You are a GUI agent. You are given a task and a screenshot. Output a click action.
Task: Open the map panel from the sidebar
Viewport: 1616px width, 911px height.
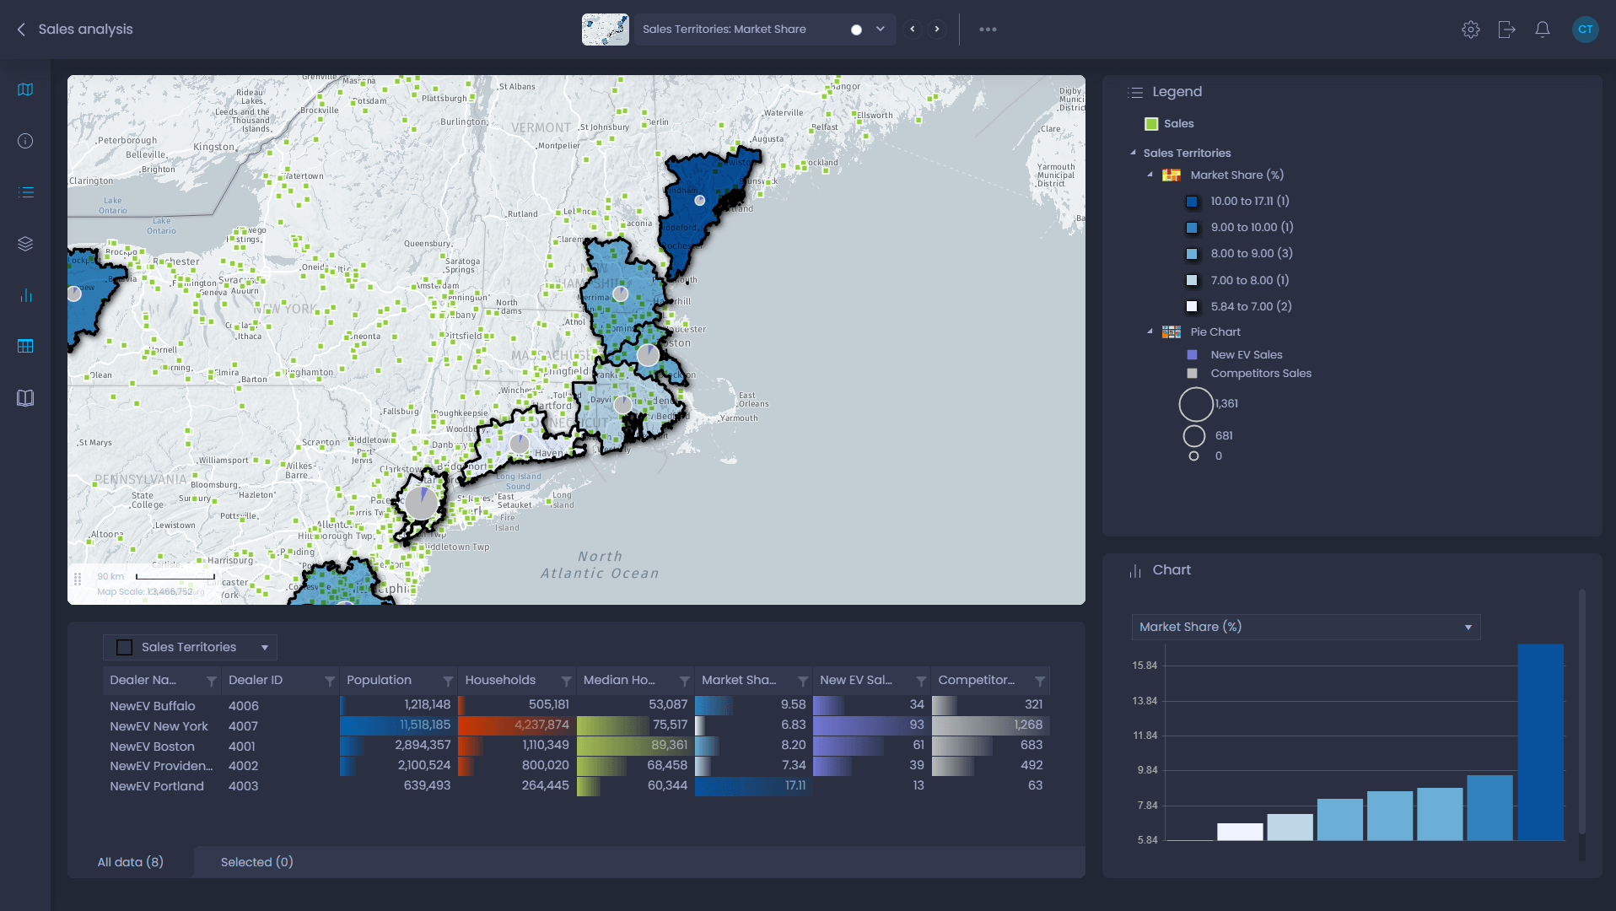[25, 89]
